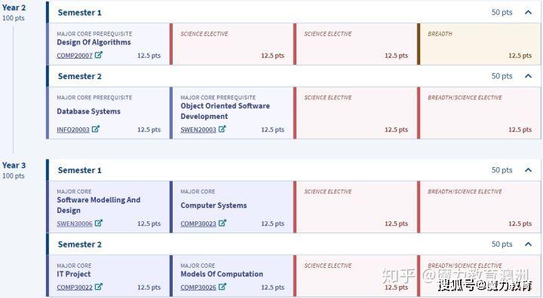The height and width of the screenshot is (298, 543).
Task: Open the SWEN20003 subject code link
Action: click(198, 129)
